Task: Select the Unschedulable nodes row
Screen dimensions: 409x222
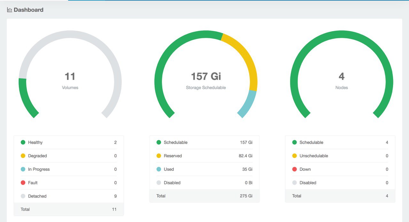Action: [x=340, y=156]
